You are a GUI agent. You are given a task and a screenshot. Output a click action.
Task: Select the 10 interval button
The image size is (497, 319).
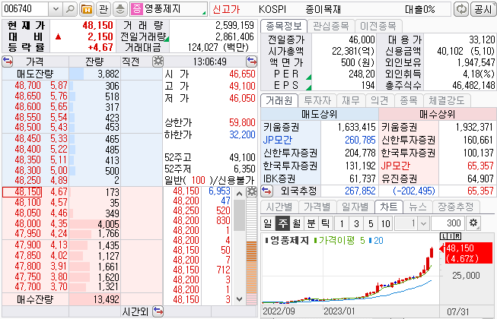point(385,223)
